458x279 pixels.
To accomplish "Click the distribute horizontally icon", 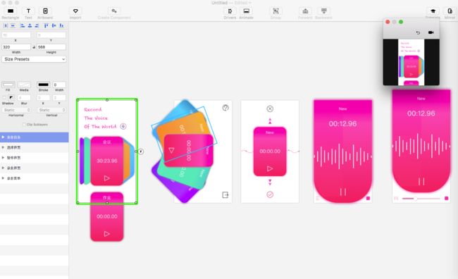I will tap(6, 25).
